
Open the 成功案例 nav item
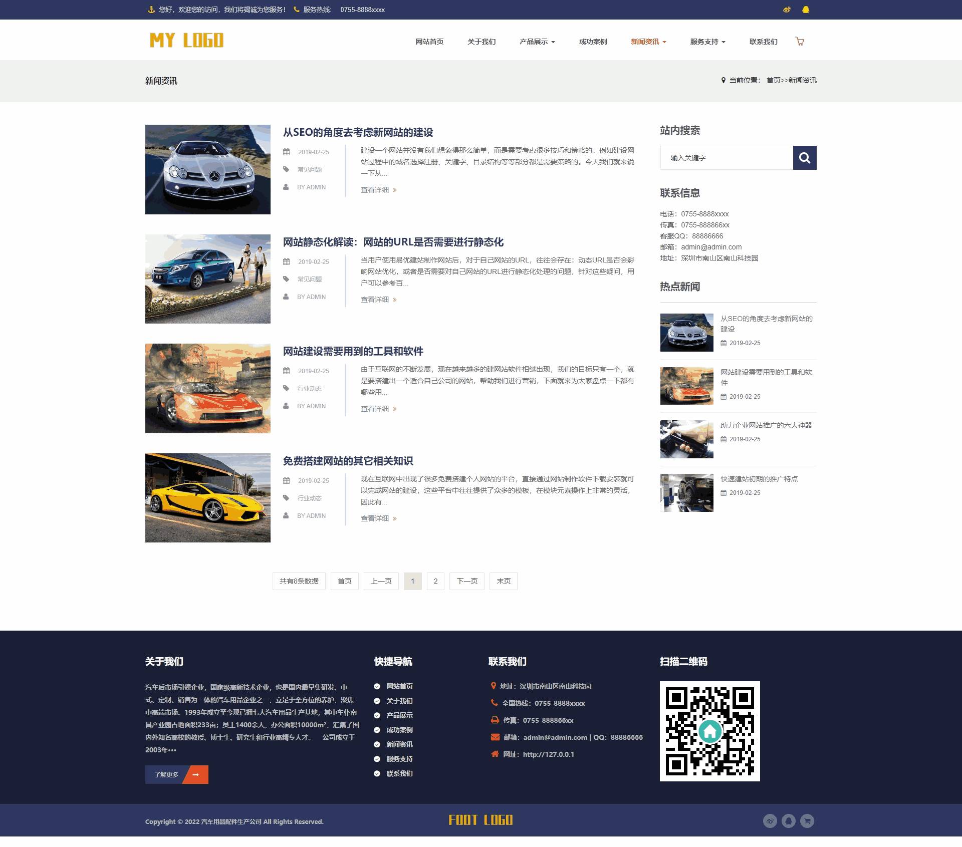point(593,42)
